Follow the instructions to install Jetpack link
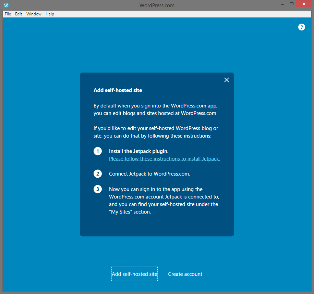This screenshot has height=294, width=314. [164, 159]
